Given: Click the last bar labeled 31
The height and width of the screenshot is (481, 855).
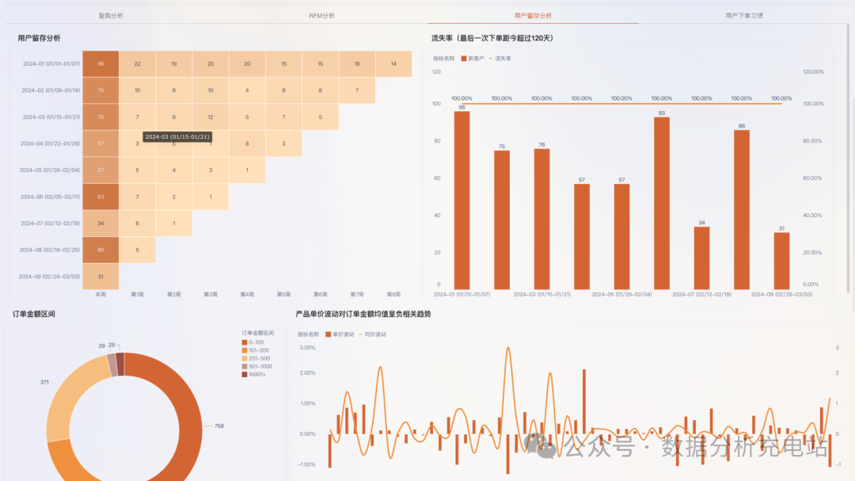Looking at the screenshot, I should [781, 261].
